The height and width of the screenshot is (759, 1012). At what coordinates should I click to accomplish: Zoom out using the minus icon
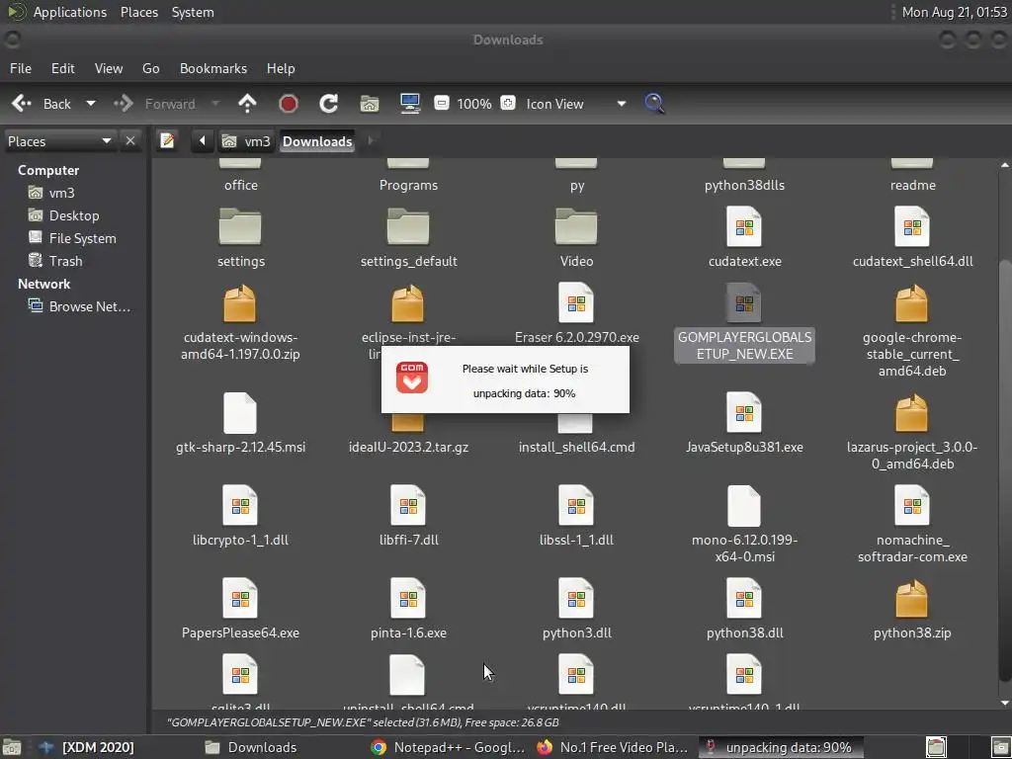coord(442,103)
